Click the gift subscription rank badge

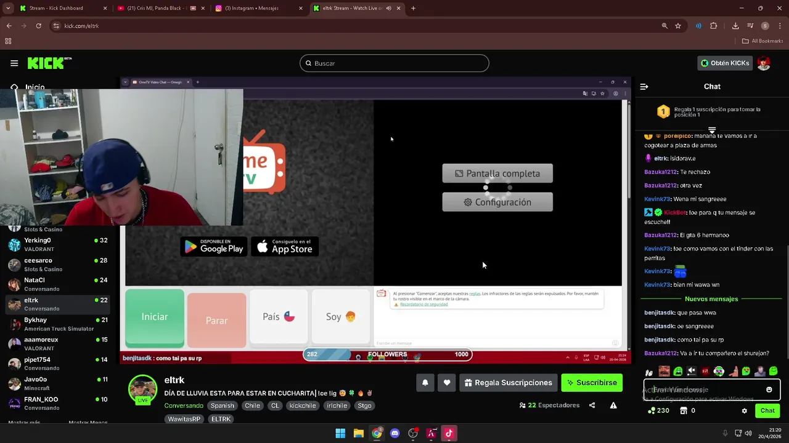663,111
